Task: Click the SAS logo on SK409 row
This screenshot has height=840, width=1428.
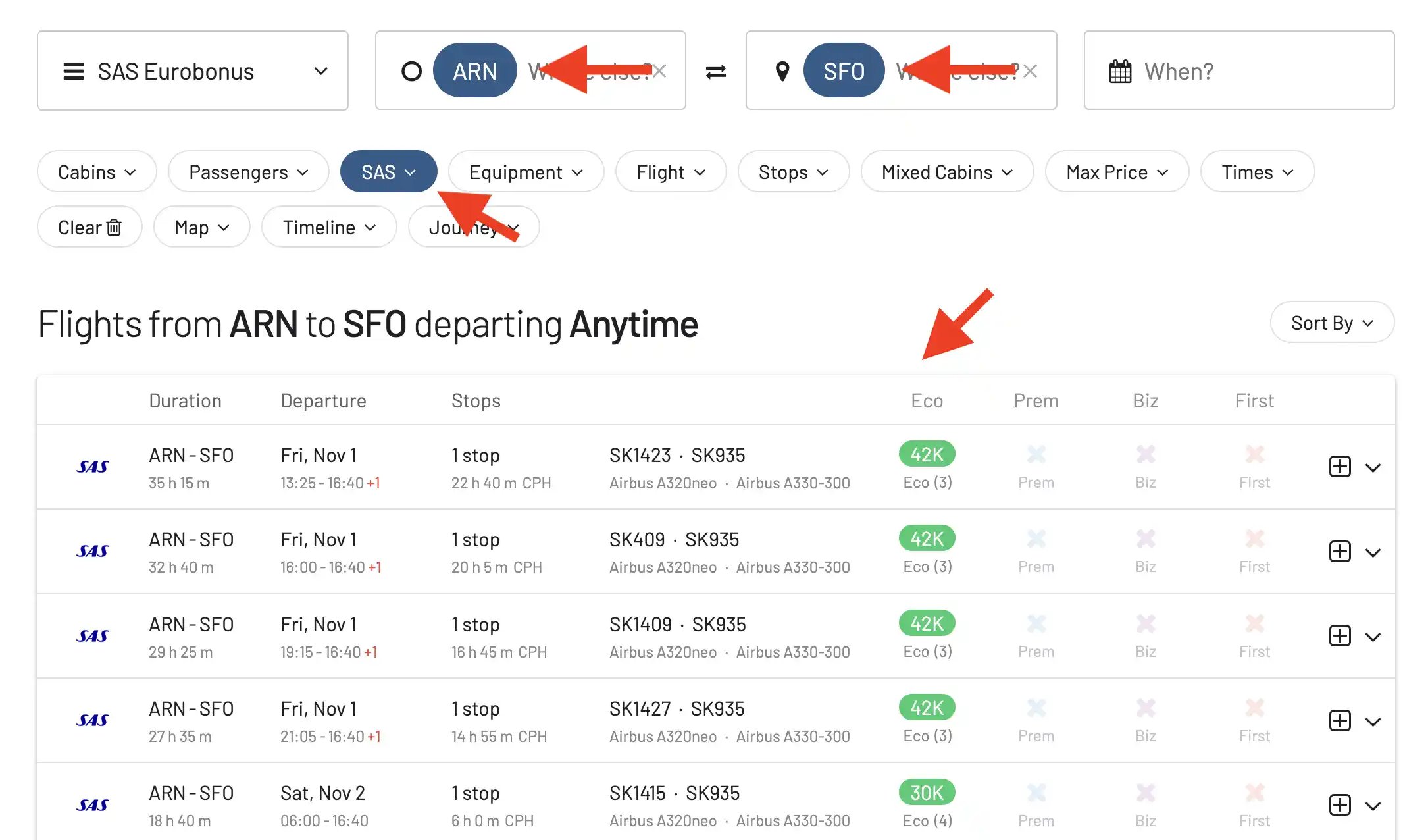Action: (x=93, y=551)
